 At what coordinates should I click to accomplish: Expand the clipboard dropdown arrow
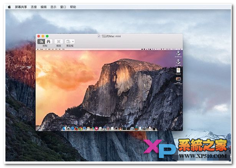[x=73, y=41]
